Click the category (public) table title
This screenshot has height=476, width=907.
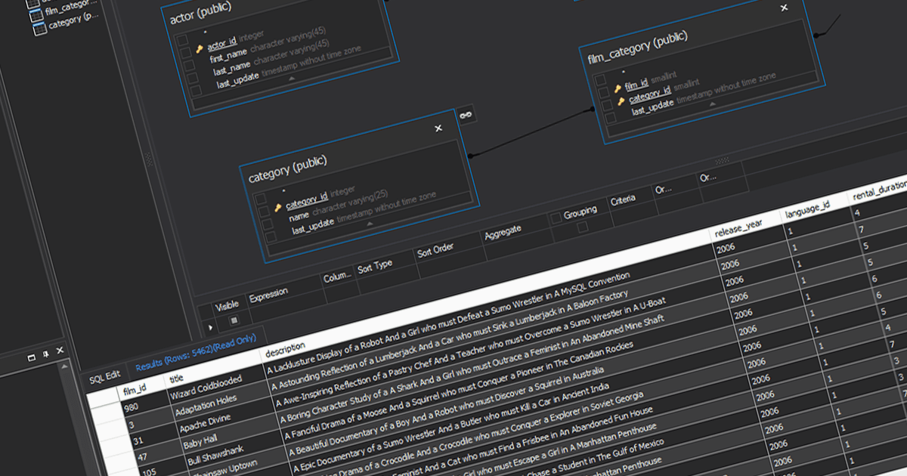pyautogui.click(x=288, y=170)
